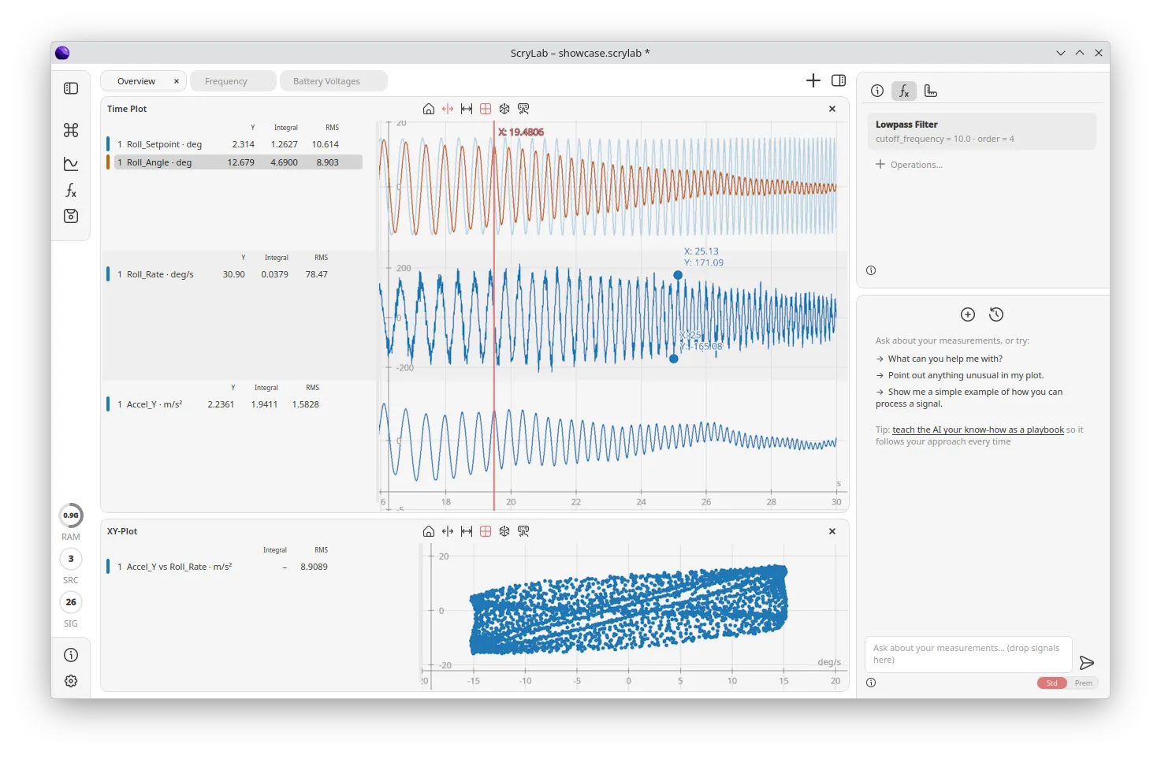Toggle the left sidebar panel icon
The height and width of the screenshot is (759, 1161).
[71, 88]
